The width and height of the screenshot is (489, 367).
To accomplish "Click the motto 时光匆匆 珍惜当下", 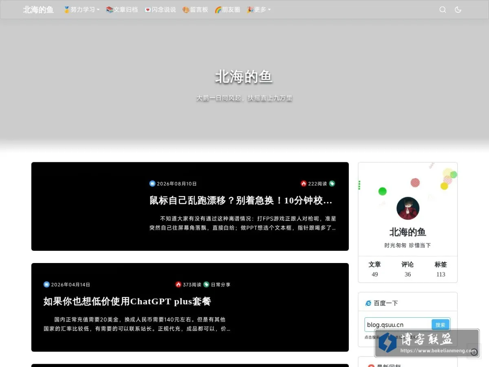I will click(x=408, y=245).
